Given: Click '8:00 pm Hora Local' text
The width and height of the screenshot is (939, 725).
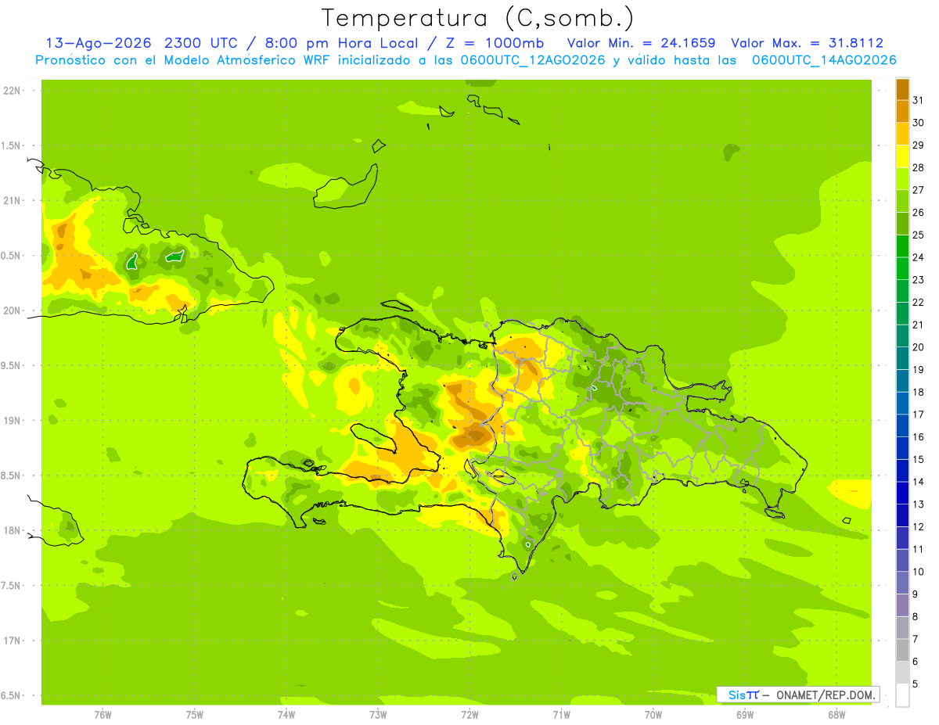Looking at the screenshot, I should click(x=340, y=43).
